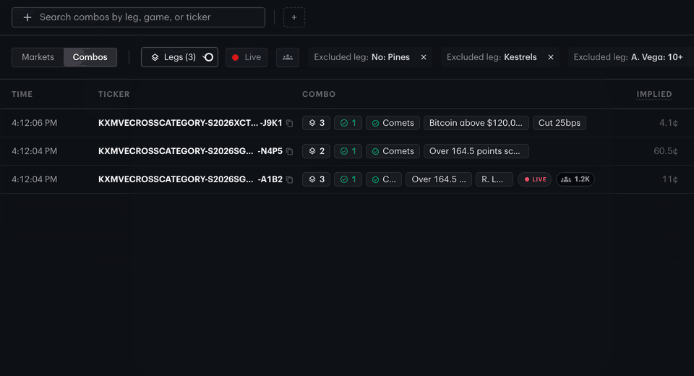Select the Combos tab
This screenshot has height=376, width=694.
click(90, 57)
